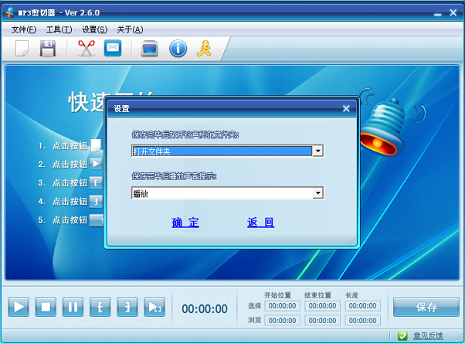Click the 浏览 开始位置 time field
Screen dimensions: 465x344
[283, 321]
